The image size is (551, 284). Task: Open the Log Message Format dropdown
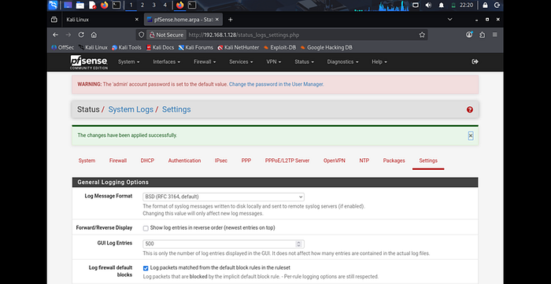click(x=224, y=197)
